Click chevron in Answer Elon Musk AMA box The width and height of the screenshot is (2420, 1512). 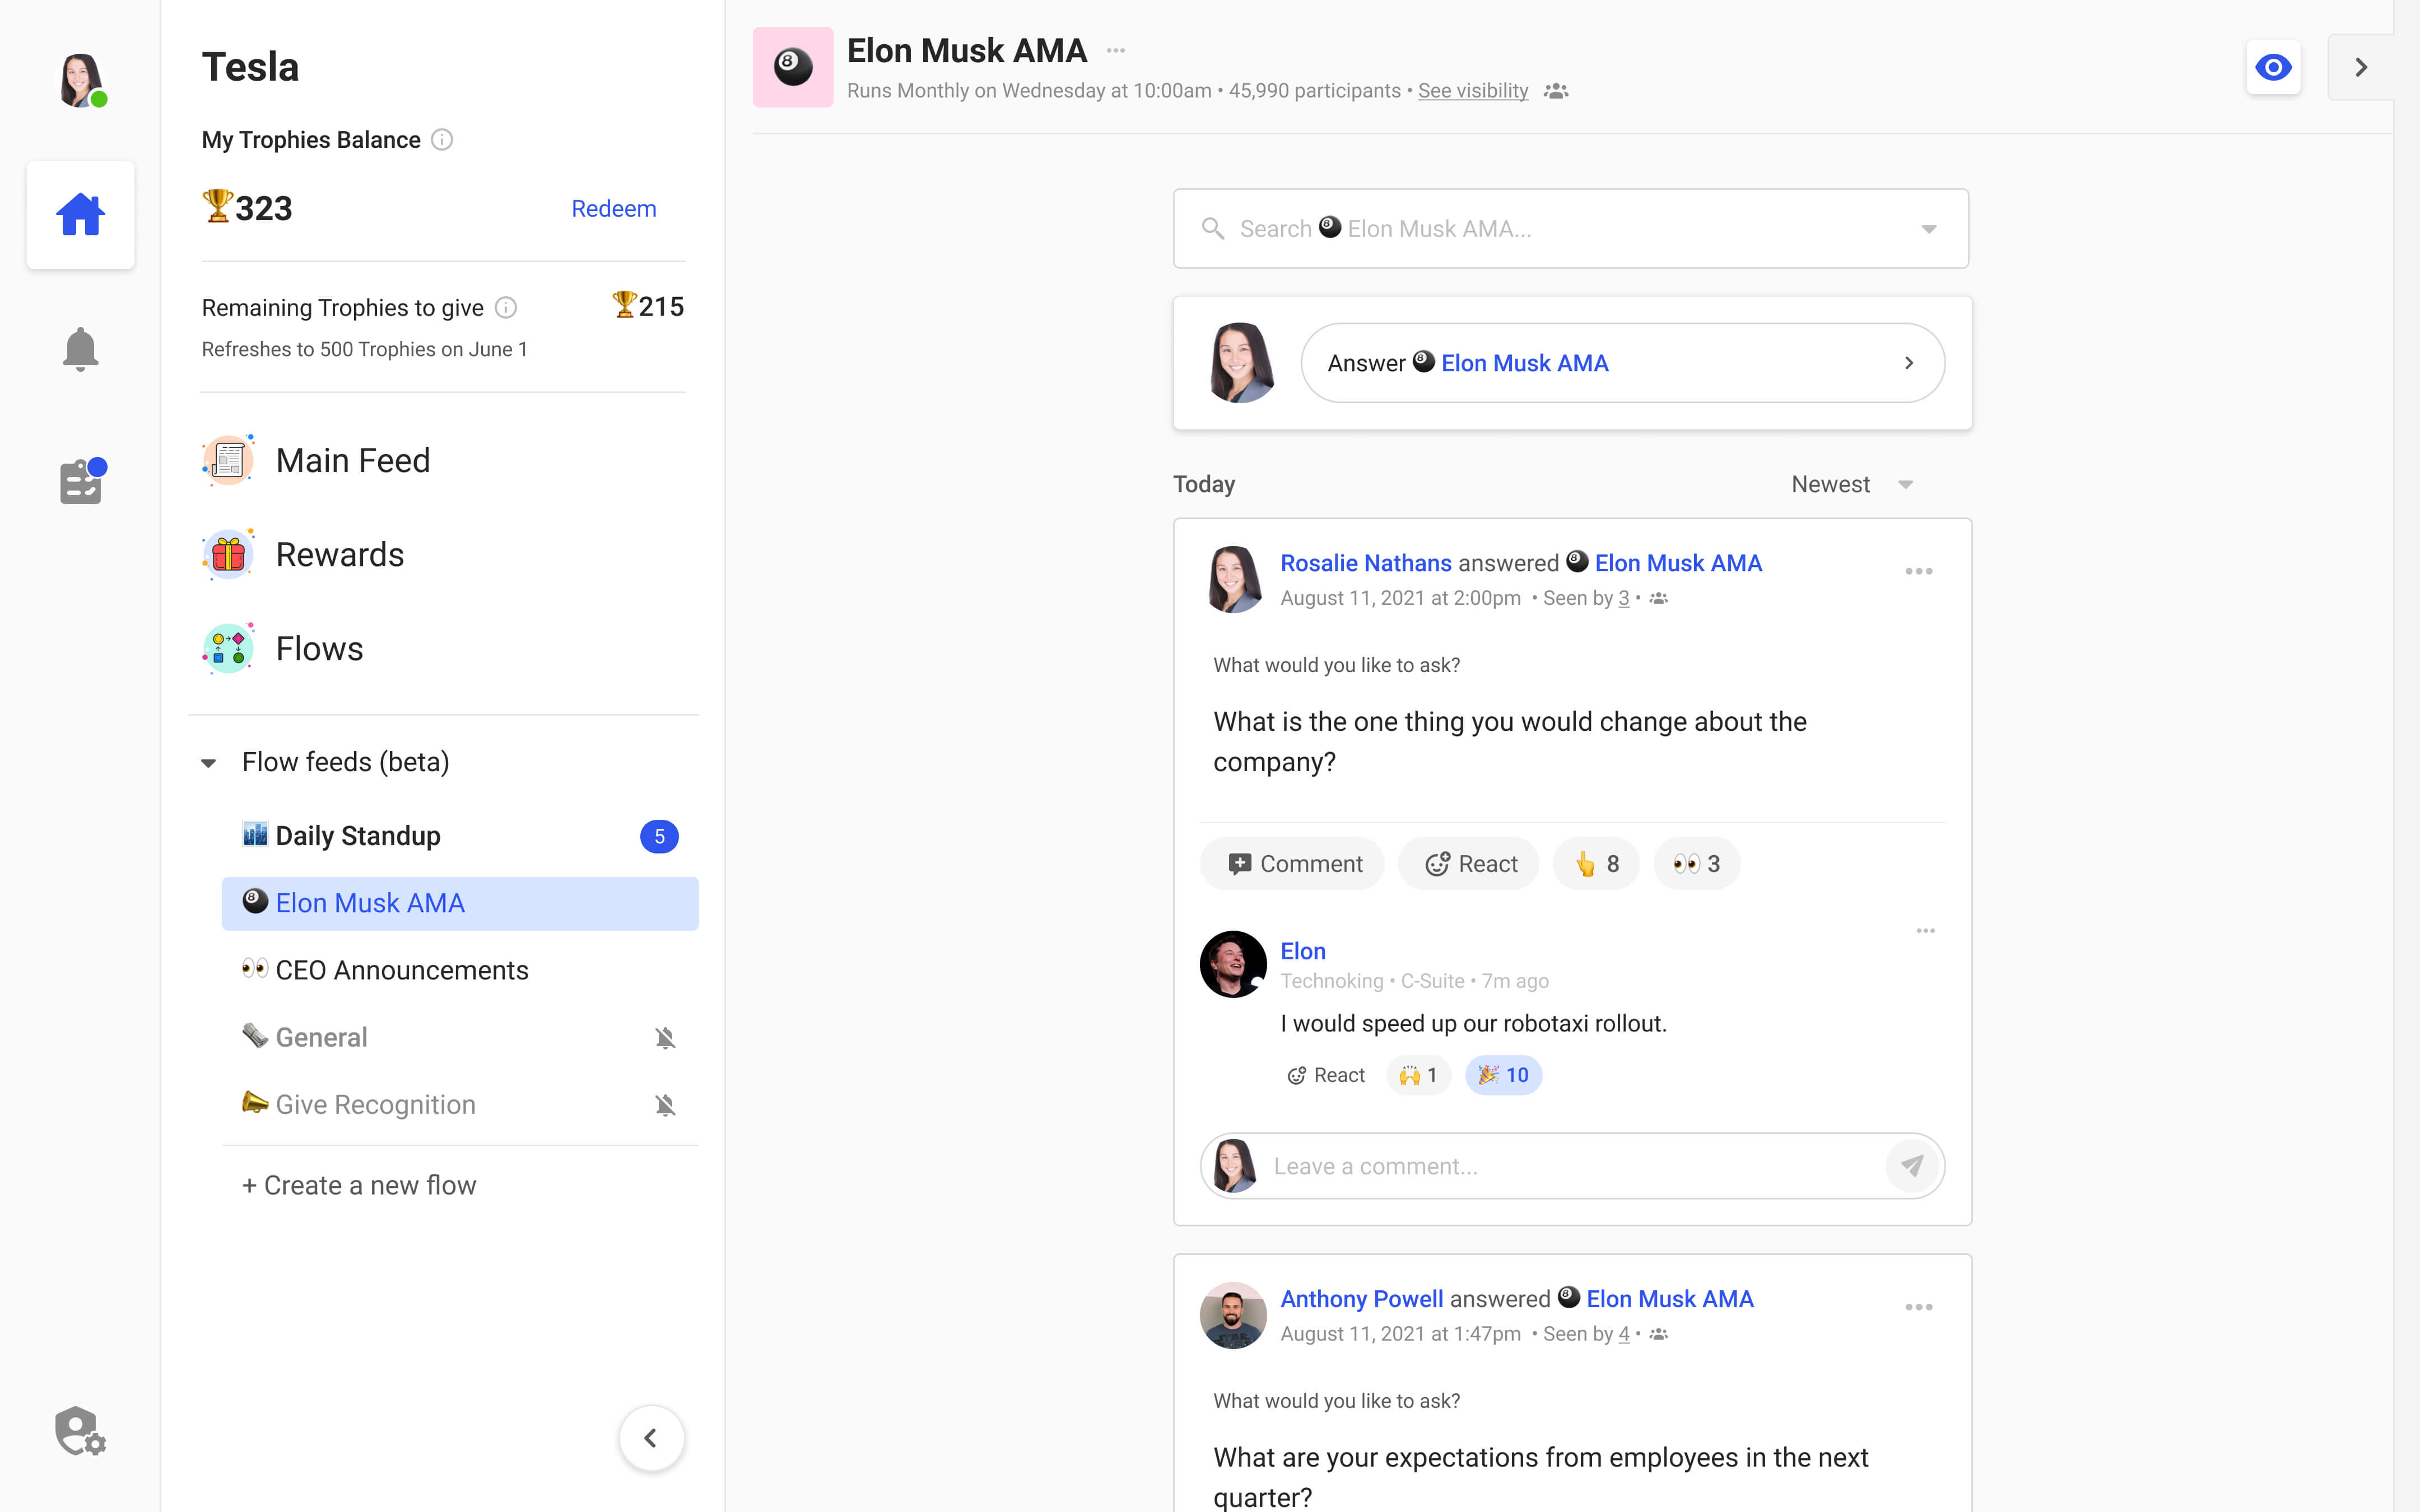(1908, 363)
